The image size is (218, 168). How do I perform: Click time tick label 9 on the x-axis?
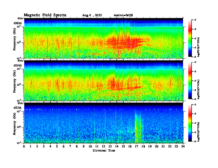pos(84,147)
